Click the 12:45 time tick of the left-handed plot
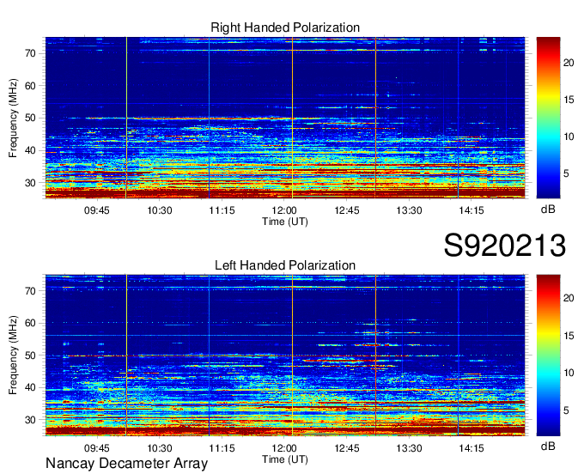This screenshot has height=474, width=584. pos(347,448)
